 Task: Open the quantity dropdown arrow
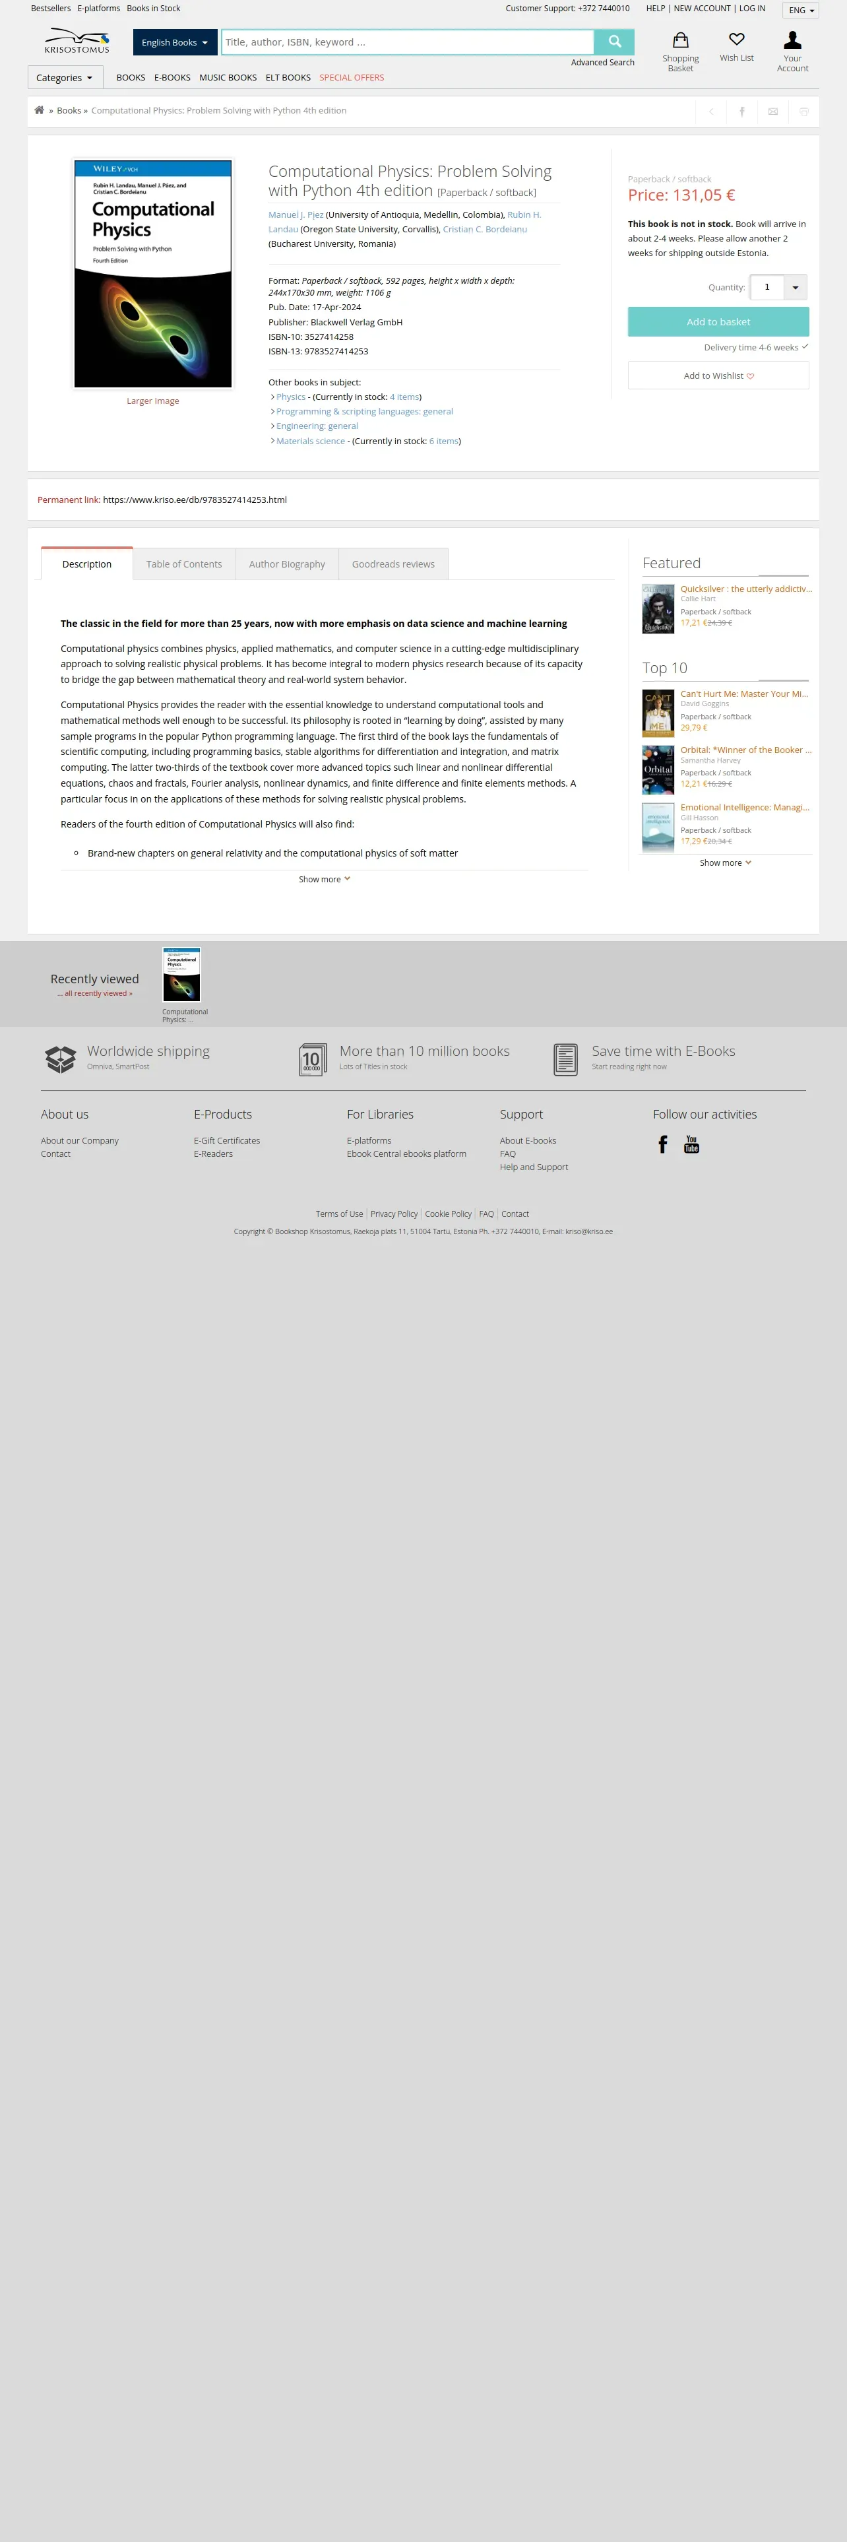click(x=796, y=287)
